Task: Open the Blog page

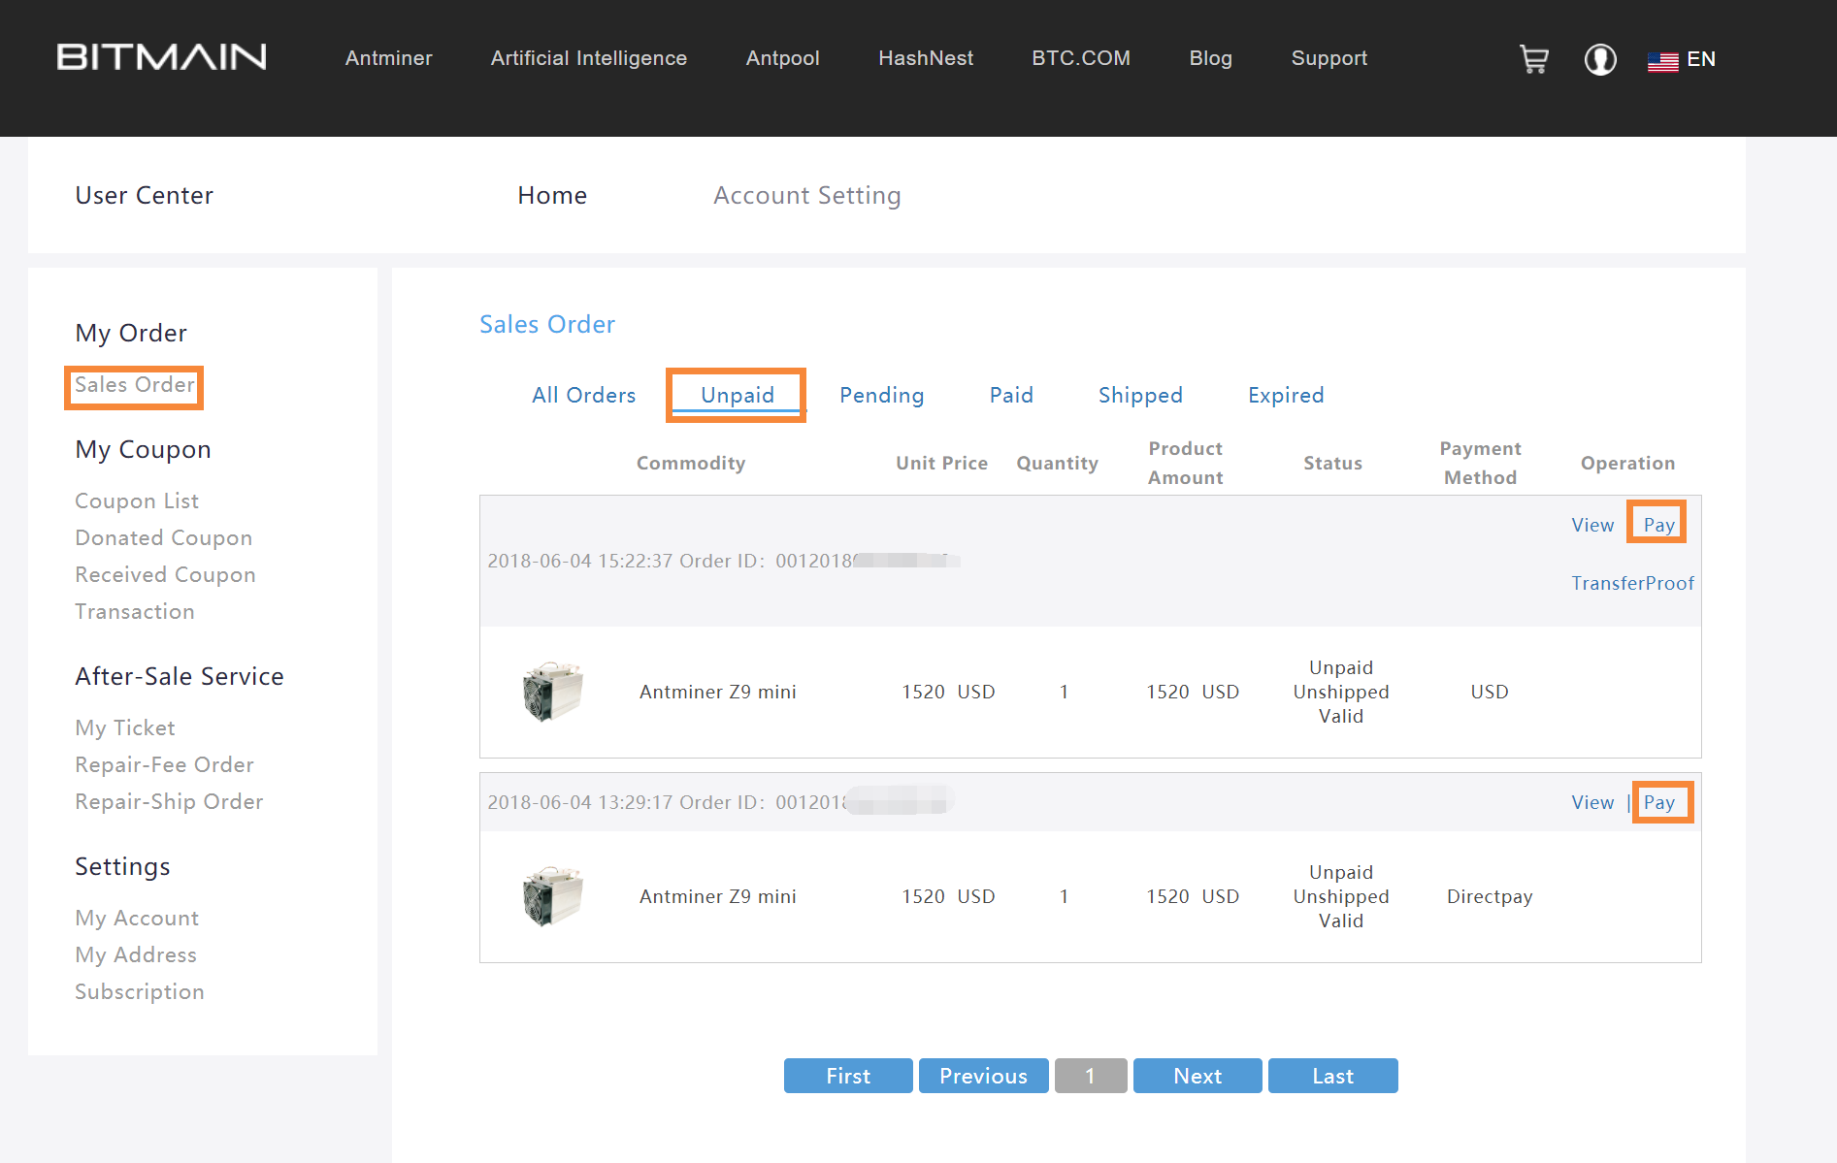Action: pyautogui.click(x=1210, y=58)
